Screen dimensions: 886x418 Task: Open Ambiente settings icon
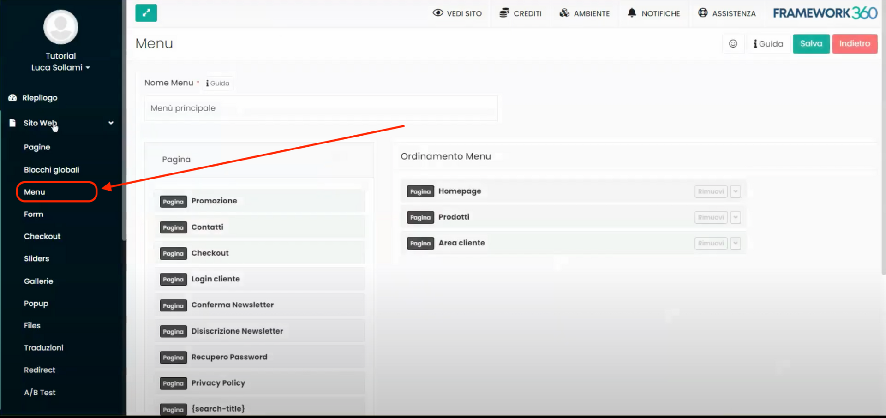[565, 13]
